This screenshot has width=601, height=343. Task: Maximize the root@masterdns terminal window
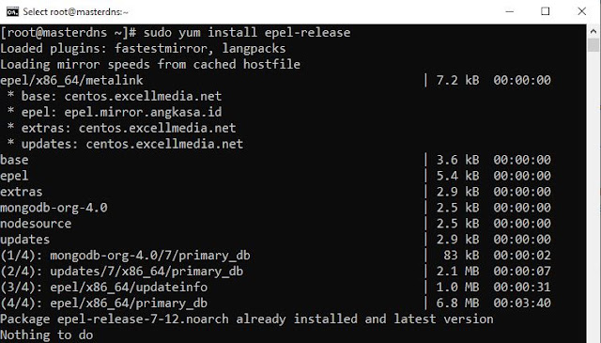click(x=545, y=11)
